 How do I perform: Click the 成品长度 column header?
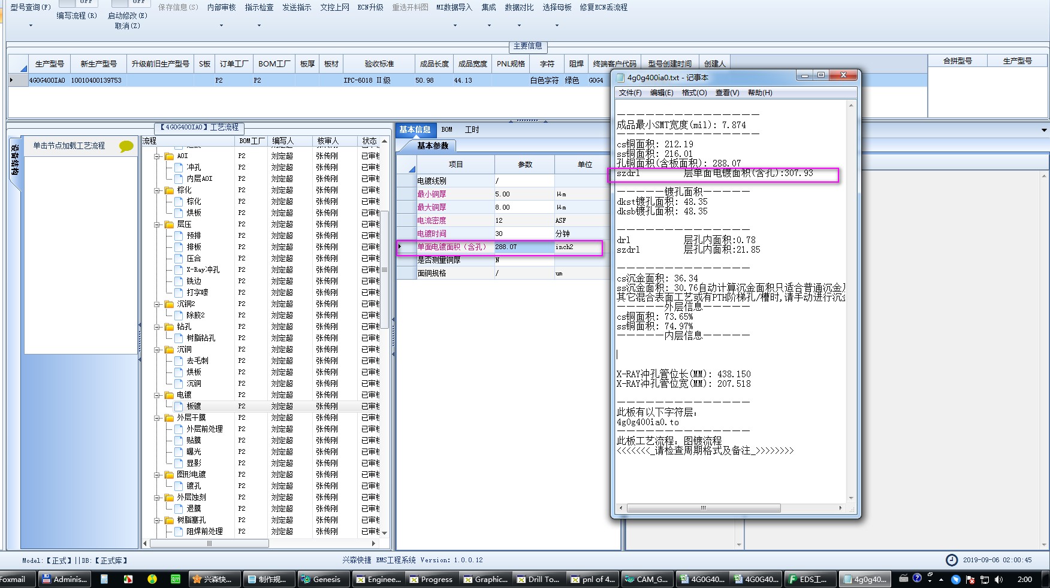pos(434,63)
